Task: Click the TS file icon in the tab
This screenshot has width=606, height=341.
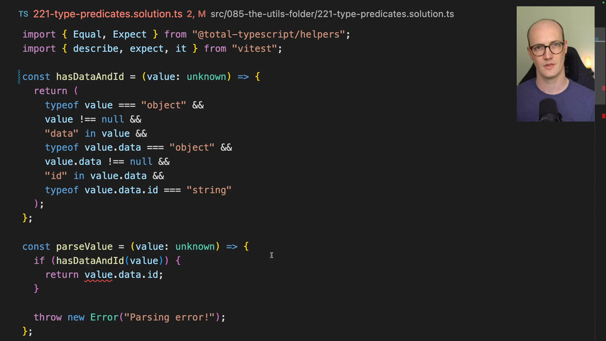Action: [x=23, y=14]
